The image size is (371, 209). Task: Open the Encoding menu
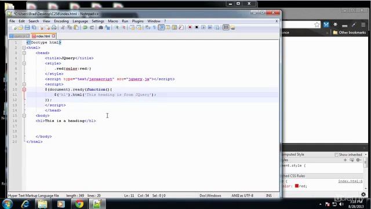[61, 21]
